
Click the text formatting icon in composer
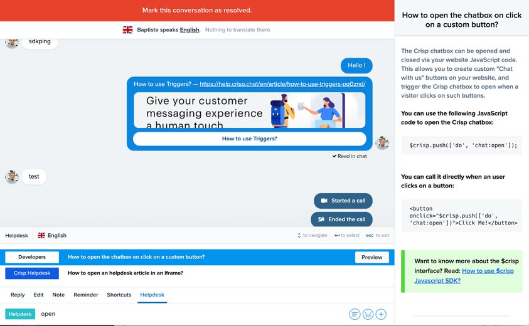[x=355, y=314]
